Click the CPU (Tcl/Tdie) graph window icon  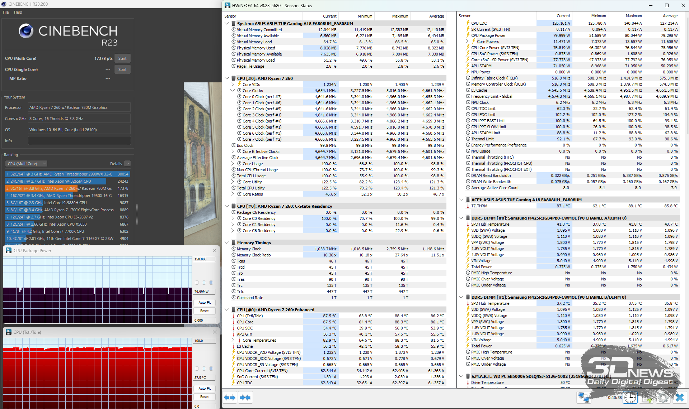[x=9, y=332]
